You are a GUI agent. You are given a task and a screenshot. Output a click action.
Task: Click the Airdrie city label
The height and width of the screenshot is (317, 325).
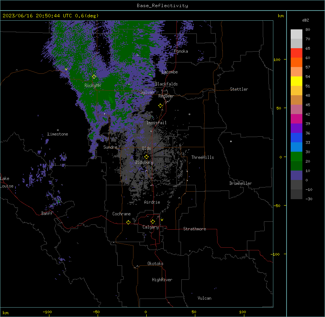click(x=152, y=202)
